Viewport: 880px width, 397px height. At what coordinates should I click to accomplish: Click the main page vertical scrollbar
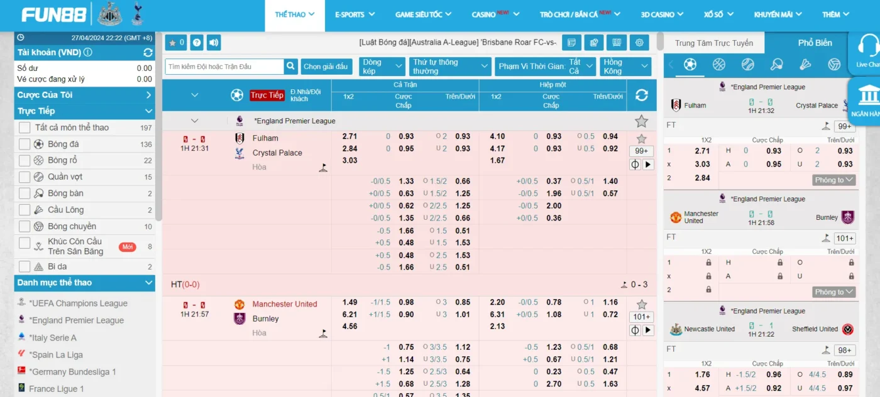coord(660,41)
